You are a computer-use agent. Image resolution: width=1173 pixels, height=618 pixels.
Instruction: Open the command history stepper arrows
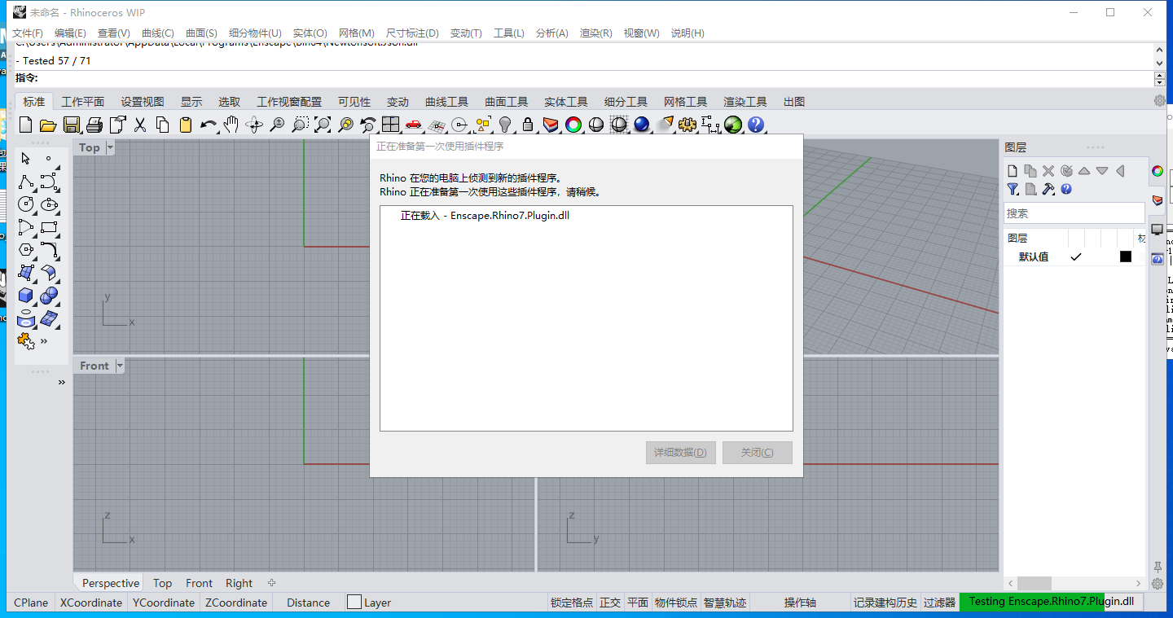coord(1160,79)
